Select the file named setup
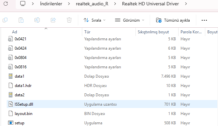The height and width of the screenshot is (126, 218). (x=19, y=123)
